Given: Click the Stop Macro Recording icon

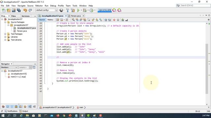Looking at the screenshot, I should tap(118, 20).
